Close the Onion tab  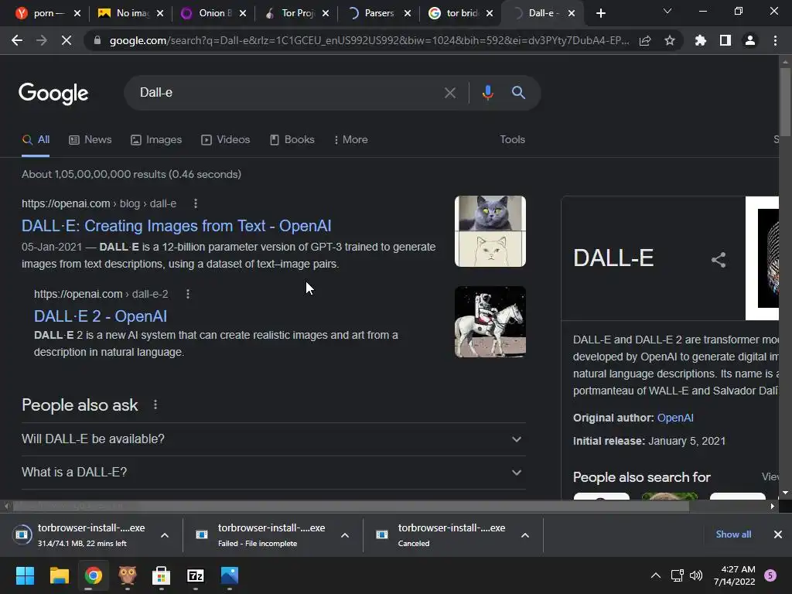click(x=242, y=14)
